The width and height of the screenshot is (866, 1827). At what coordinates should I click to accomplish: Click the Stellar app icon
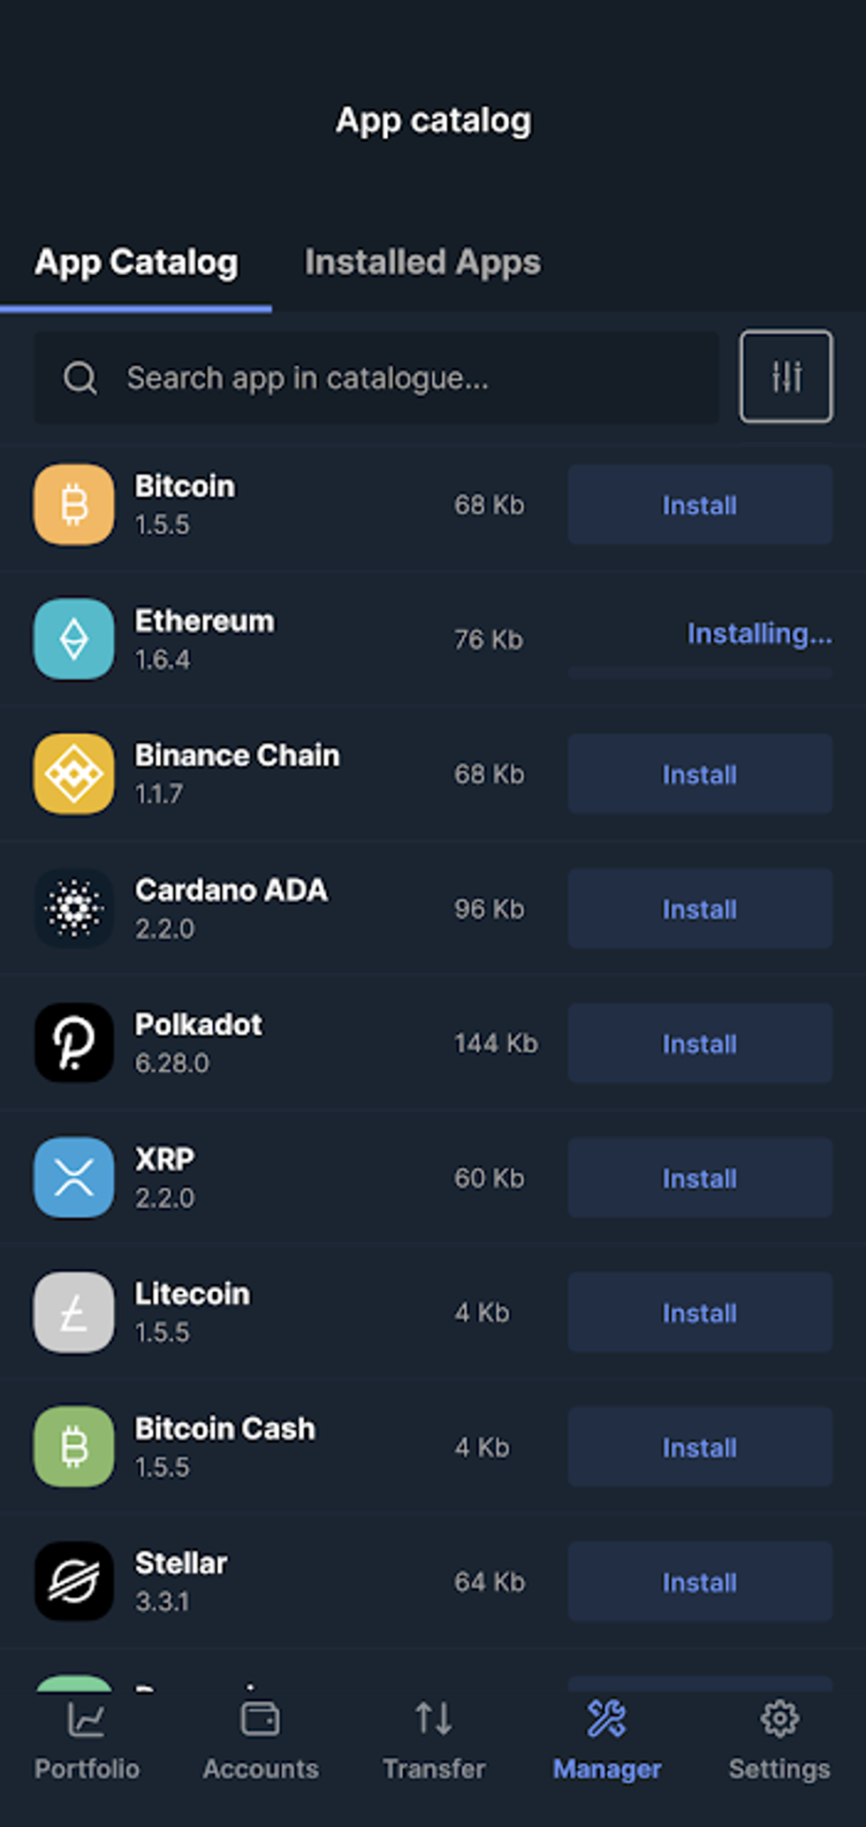(x=74, y=1581)
